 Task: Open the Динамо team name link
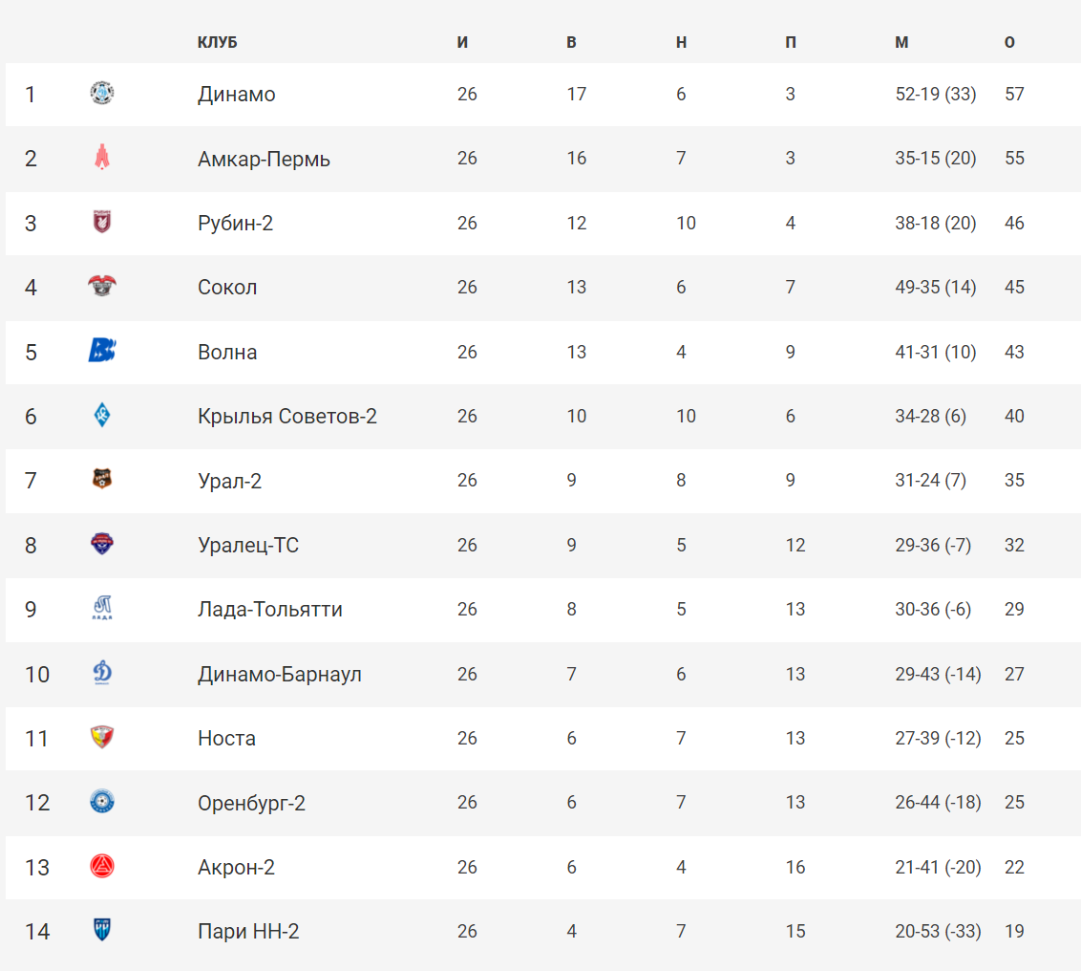click(237, 94)
